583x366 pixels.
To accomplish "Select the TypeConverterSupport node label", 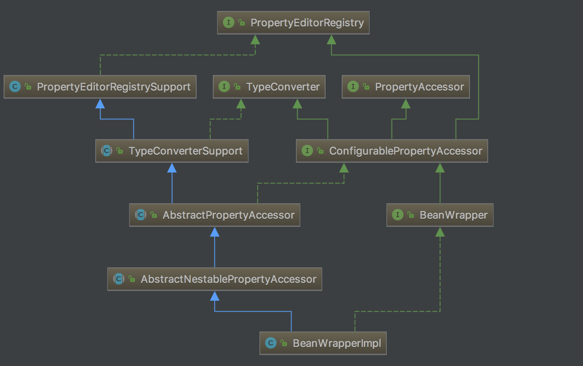I will click(x=185, y=151).
